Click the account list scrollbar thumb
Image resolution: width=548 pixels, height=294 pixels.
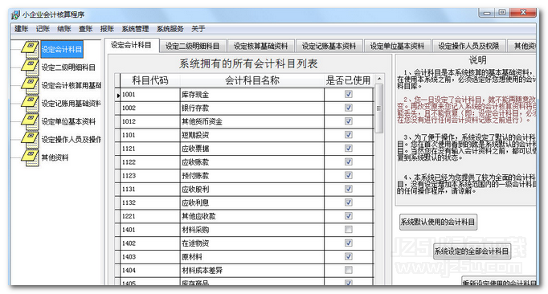[379, 108]
